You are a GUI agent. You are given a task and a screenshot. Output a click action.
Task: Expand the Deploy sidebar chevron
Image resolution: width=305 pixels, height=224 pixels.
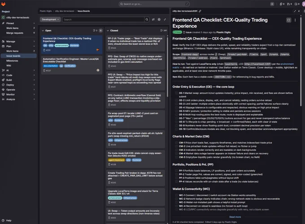tap(34, 85)
